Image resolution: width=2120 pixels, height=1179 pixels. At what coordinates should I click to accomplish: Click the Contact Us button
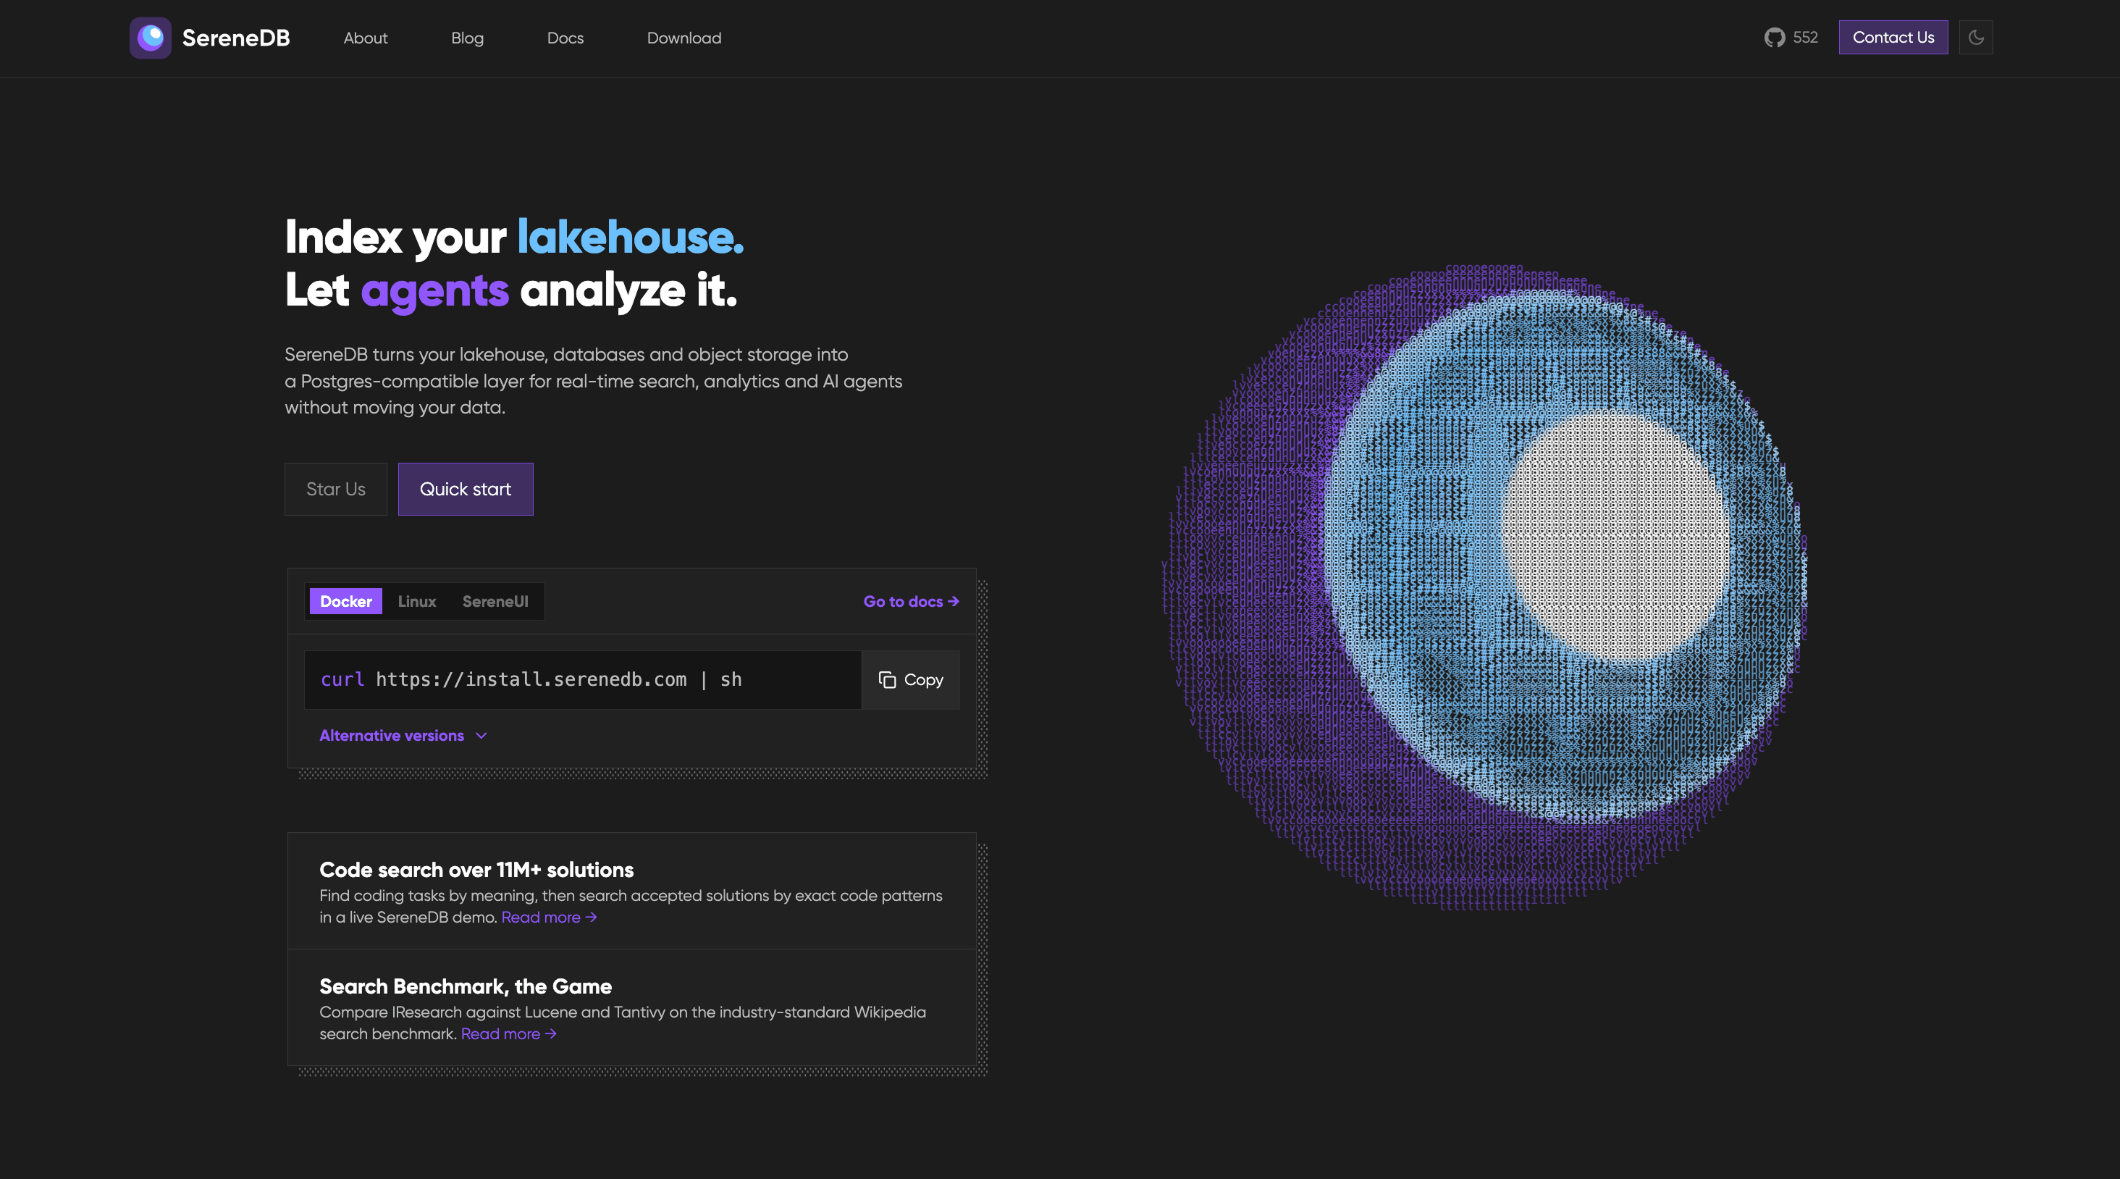tap(1893, 38)
